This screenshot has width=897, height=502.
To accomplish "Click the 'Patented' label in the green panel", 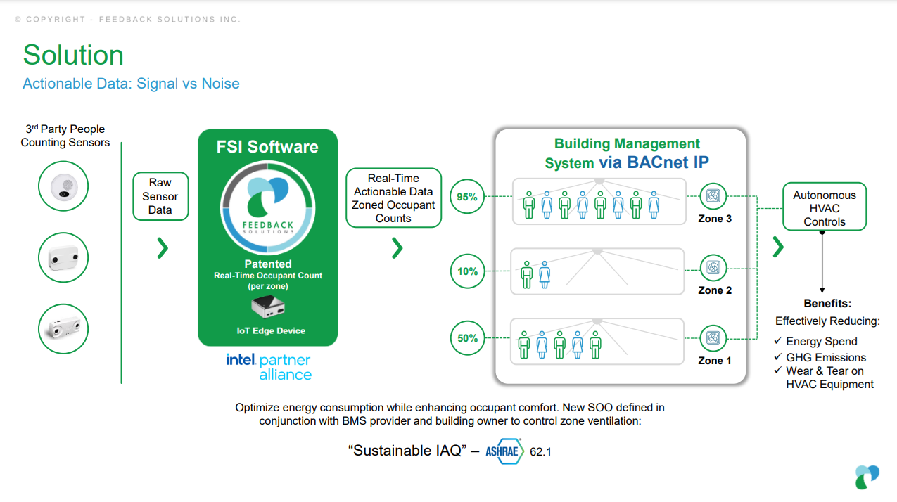I will click(x=267, y=264).
